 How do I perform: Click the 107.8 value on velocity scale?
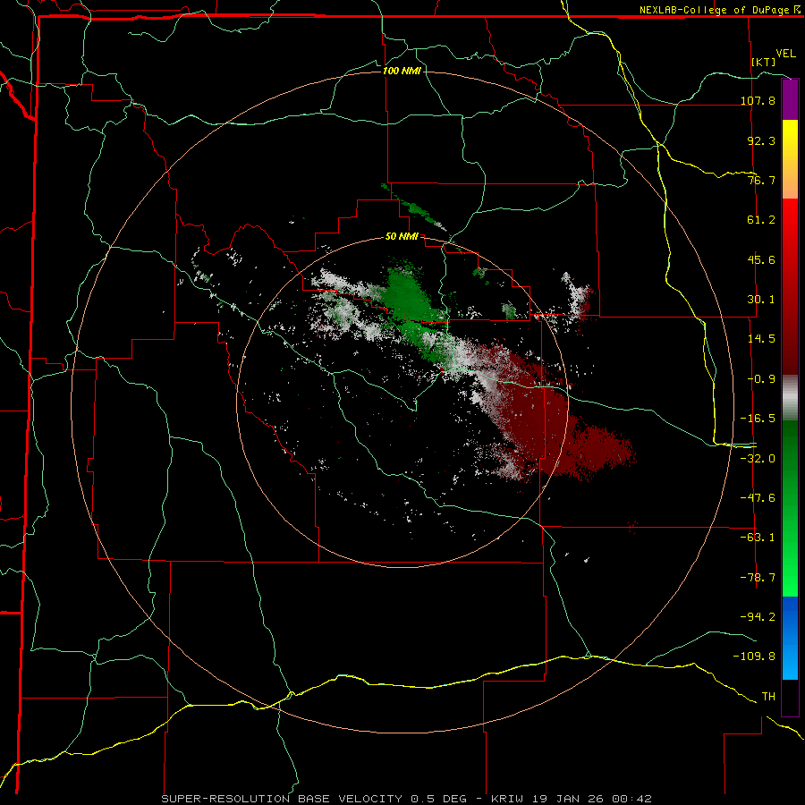click(x=758, y=100)
